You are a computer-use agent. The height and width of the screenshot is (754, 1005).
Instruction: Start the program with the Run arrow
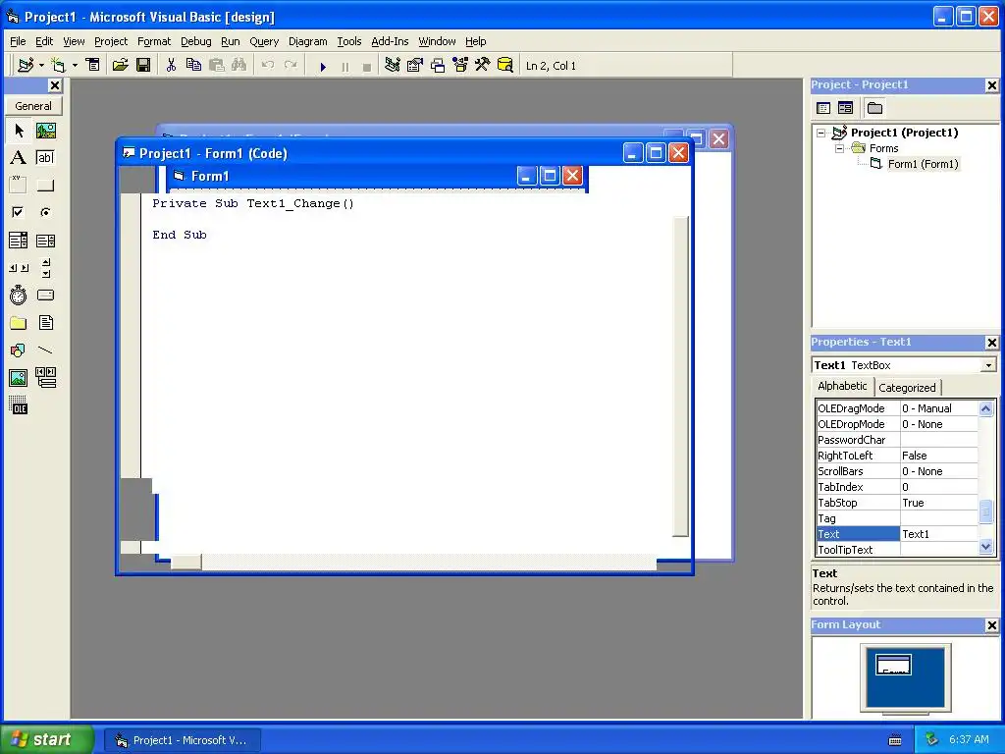click(x=323, y=66)
